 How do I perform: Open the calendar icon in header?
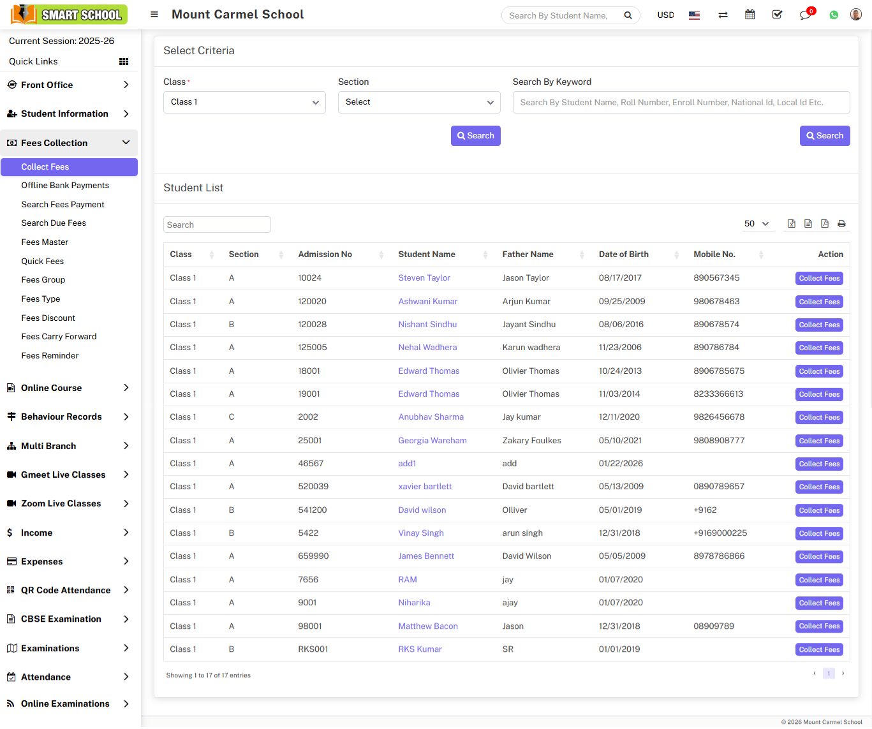click(750, 15)
